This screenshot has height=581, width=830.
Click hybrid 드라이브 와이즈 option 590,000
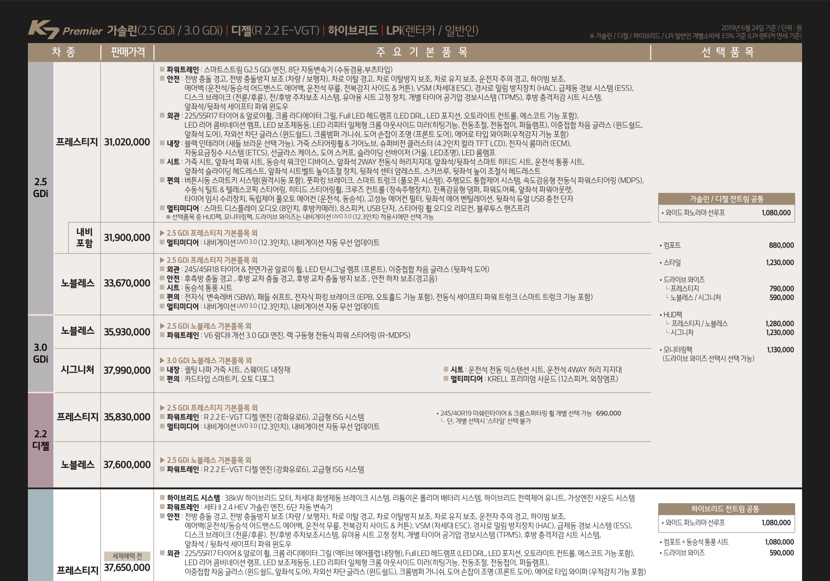coord(727,553)
